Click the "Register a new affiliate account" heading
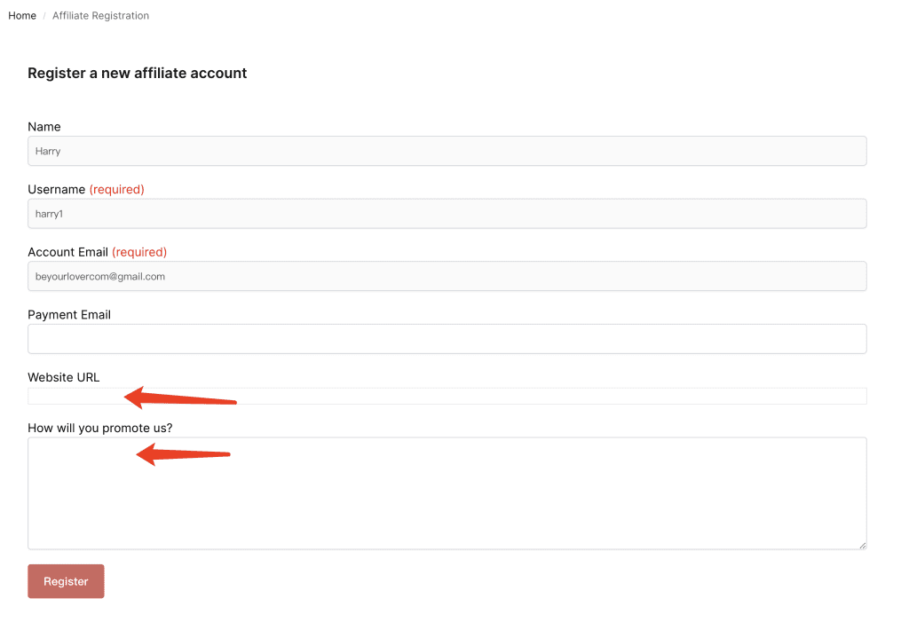The image size is (909, 622). point(138,73)
